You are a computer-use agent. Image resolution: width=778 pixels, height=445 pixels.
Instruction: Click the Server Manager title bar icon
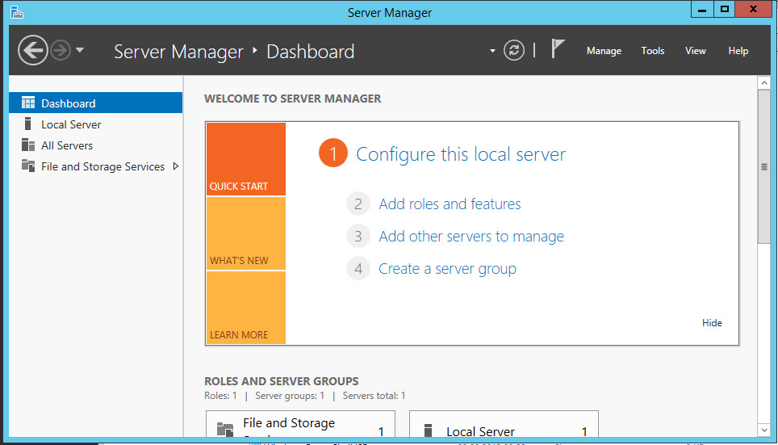[x=16, y=12]
